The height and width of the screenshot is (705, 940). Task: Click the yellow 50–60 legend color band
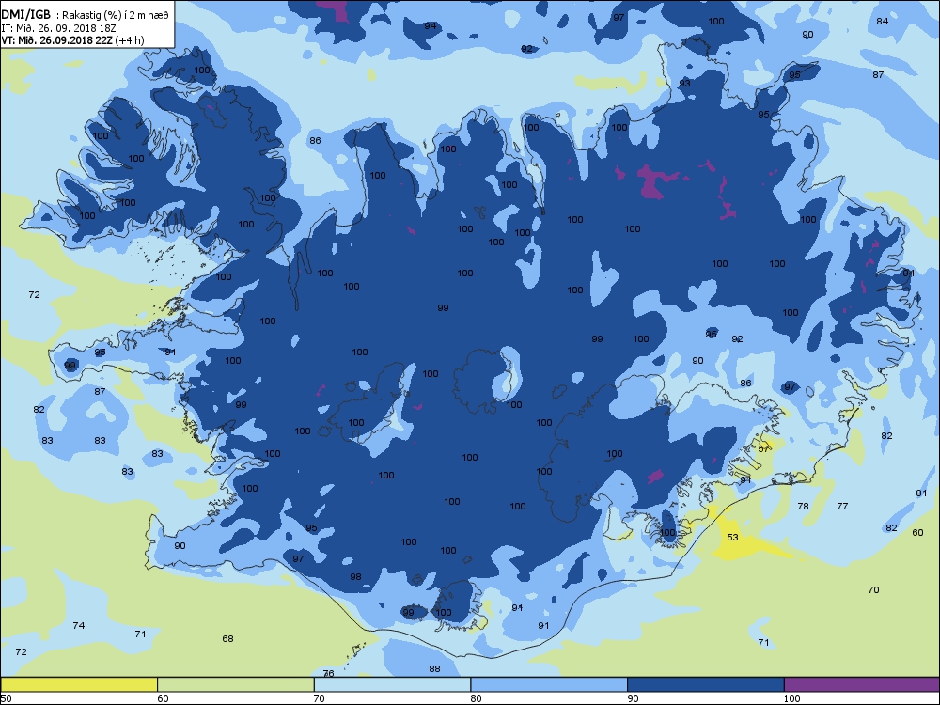[79, 684]
